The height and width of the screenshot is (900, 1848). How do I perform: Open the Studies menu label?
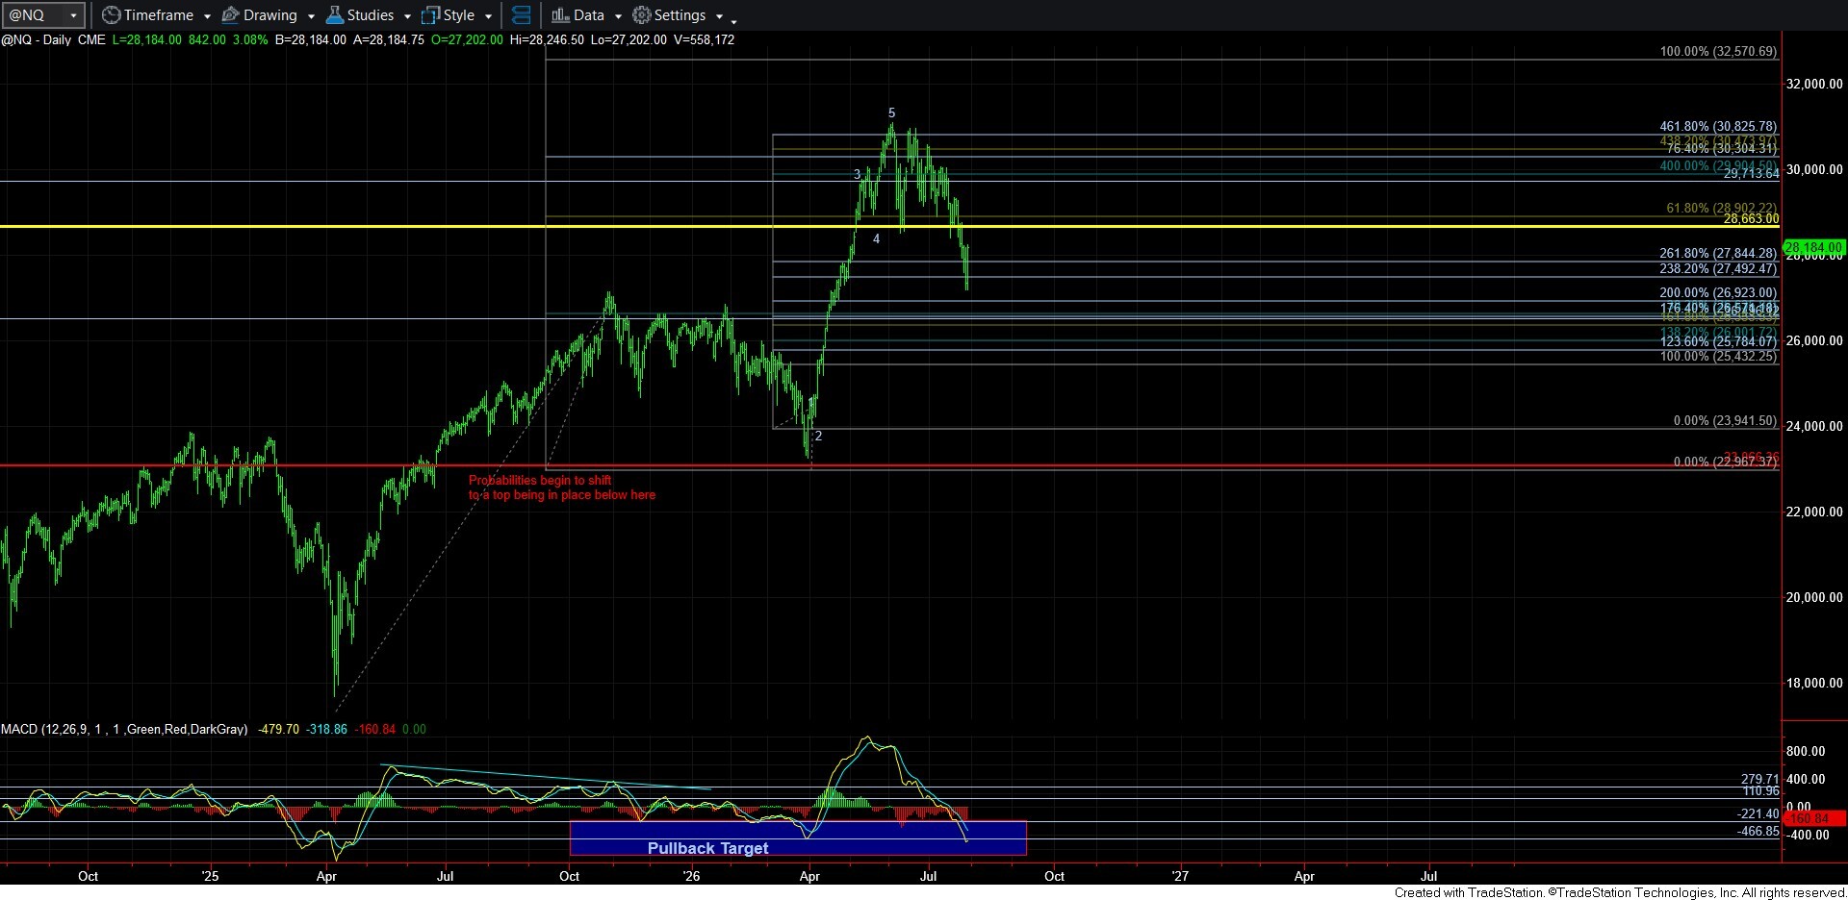(371, 15)
